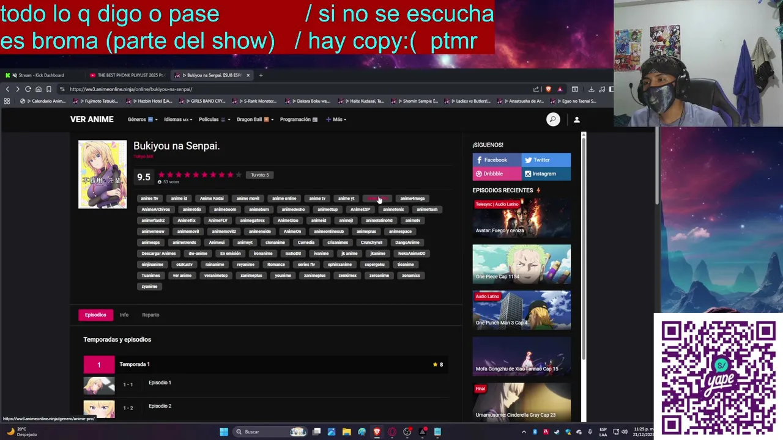The height and width of the screenshot is (440, 783).
Task: Reload the current page
Action: (28, 89)
